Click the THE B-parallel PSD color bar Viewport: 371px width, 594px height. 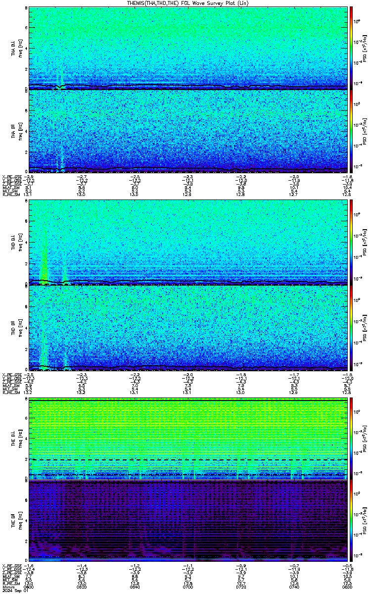(351, 521)
